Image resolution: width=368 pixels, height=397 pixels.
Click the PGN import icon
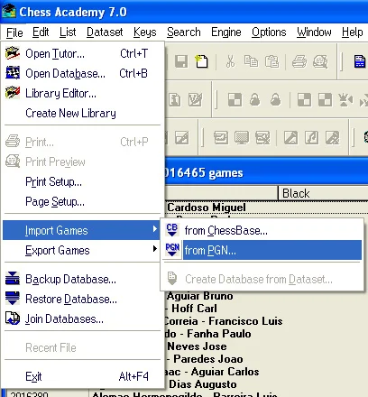point(172,249)
